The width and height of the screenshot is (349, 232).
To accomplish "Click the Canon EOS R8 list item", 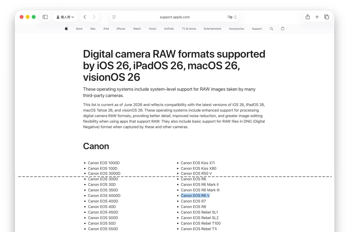I will [193, 207].
